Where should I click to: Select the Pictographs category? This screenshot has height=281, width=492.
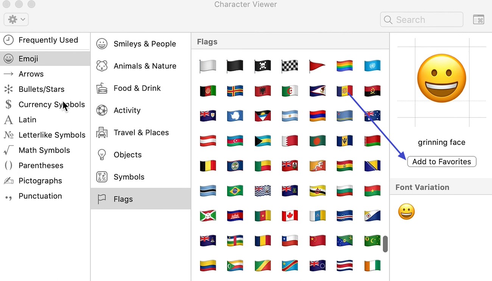pyautogui.click(x=45, y=181)
